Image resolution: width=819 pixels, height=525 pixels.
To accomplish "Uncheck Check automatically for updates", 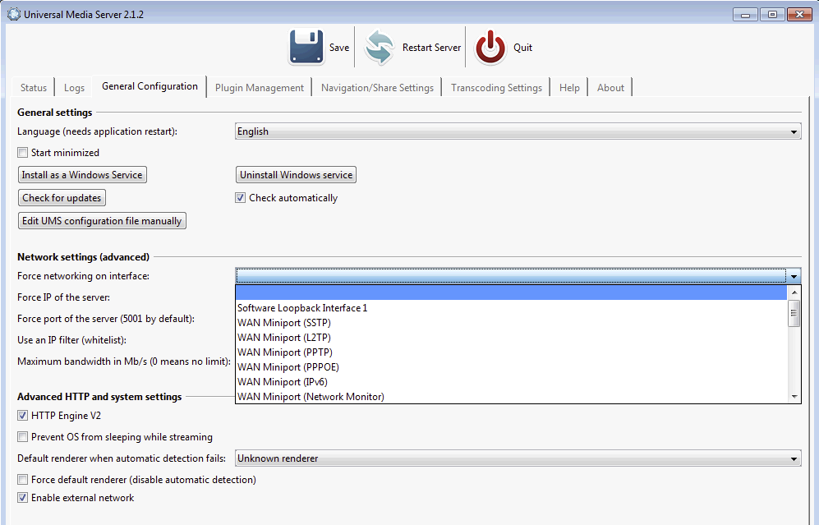I will point(240,198).
